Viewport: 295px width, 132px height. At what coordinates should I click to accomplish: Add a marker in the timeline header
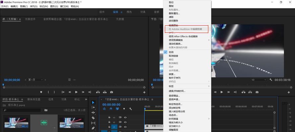[124, 109]
